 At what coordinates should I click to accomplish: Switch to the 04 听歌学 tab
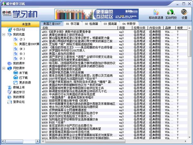tap(129, 24)
